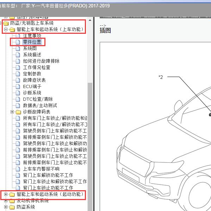
Task: Click the tree panel scroll-up arrow
Action: [90, 20]
